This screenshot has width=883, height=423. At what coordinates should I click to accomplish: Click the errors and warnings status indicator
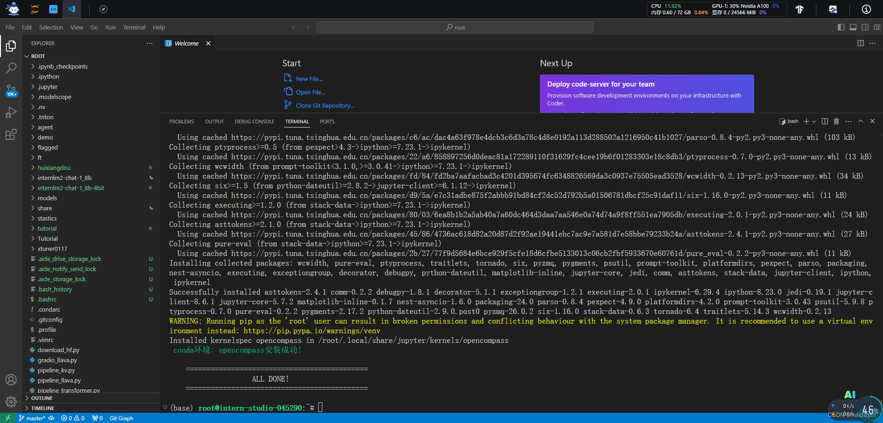[x=73, y=418]
